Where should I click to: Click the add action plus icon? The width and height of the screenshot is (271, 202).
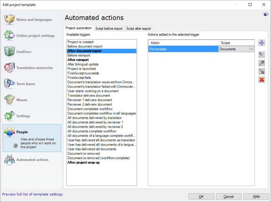[262, 43]
